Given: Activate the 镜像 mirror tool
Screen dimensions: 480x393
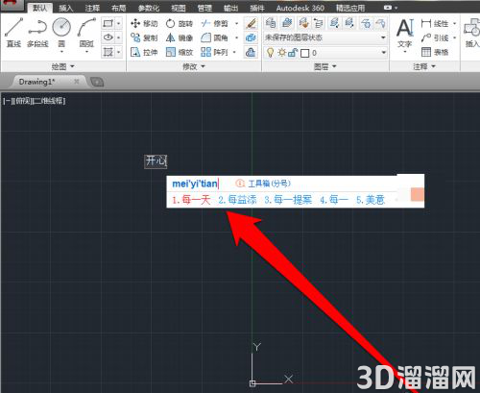Looking at the screenshot, I should [x=180, y=37].
